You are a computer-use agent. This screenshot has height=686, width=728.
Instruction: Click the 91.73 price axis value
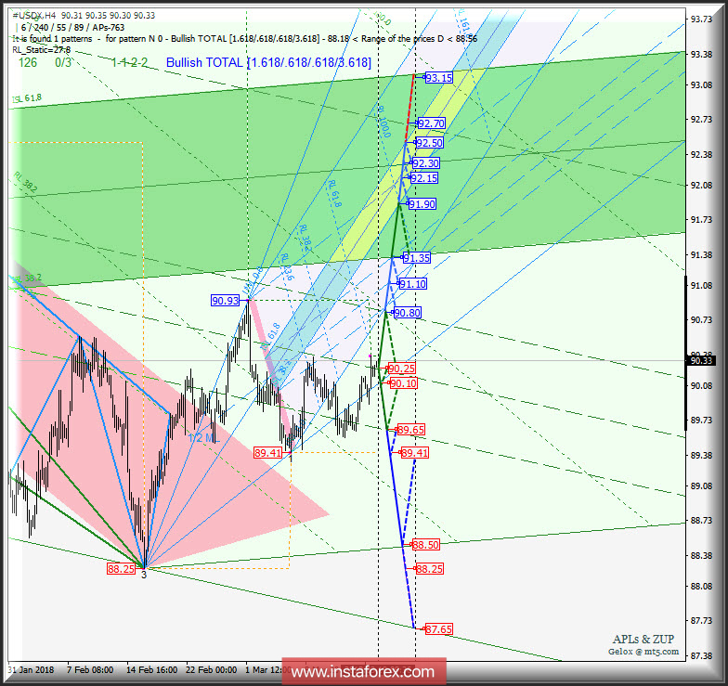pos(701,219)
